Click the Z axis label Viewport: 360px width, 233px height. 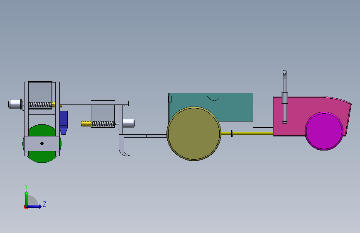(44, 204)
